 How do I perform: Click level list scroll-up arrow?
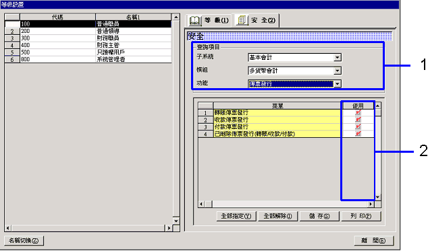176,17
